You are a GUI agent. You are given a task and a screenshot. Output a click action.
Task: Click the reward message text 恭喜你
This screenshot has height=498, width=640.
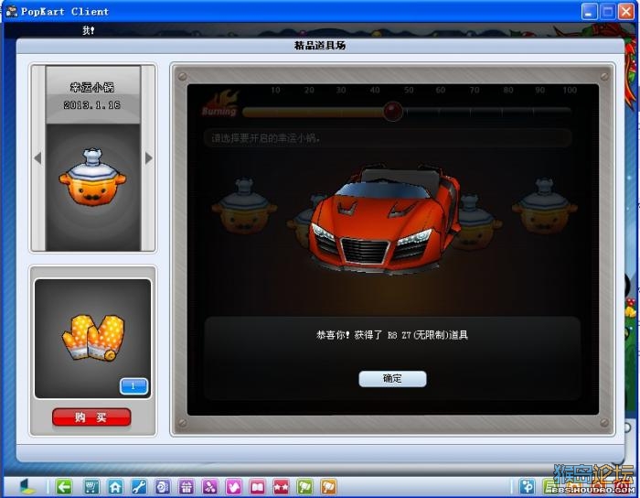[x=392, y=335]
